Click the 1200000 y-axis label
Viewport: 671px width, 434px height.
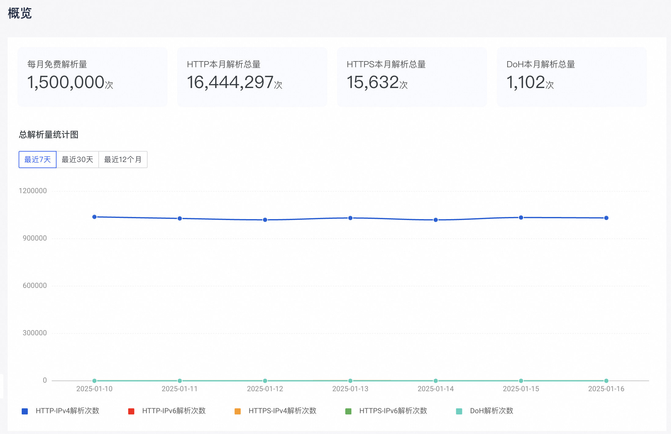[33, 191]
